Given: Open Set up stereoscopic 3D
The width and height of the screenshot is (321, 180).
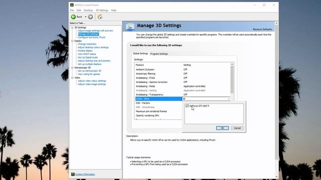Looking at the screenshot, I should [89, 71].
